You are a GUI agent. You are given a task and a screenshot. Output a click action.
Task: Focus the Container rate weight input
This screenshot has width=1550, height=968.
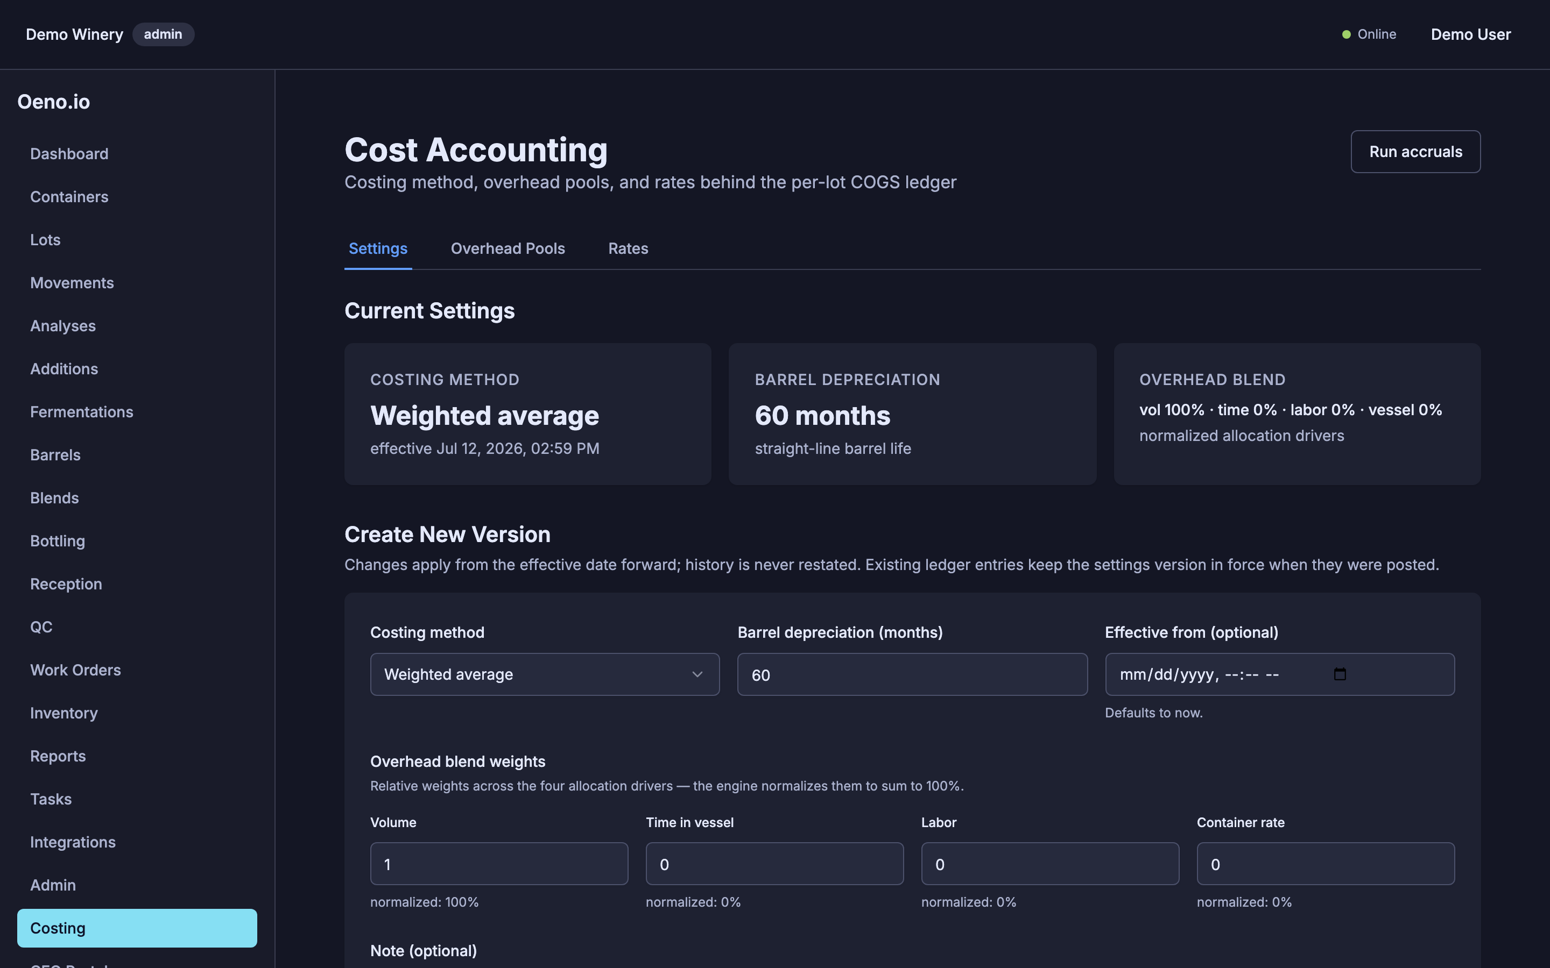[x=1326, y=864]
